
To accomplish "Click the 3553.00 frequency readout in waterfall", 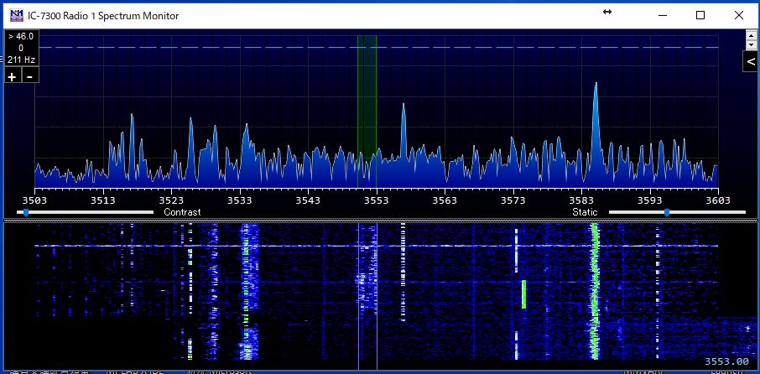I will pyautogui.click(x=726, y=361).
